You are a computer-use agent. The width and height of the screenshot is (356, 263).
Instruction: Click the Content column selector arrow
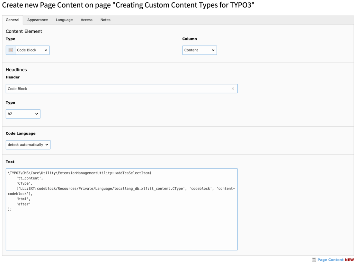pyautogui.click(x=213, y=50)
